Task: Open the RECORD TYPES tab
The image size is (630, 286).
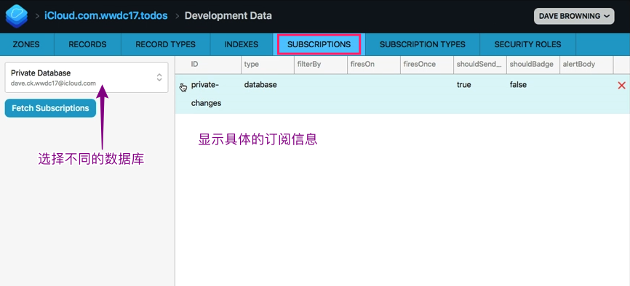Action: (x=166, y=44)
